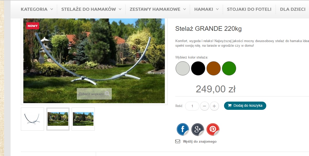
Task: Click Dodaj do koszyka button
Action: pyautogui.click(x=245, y=105)
